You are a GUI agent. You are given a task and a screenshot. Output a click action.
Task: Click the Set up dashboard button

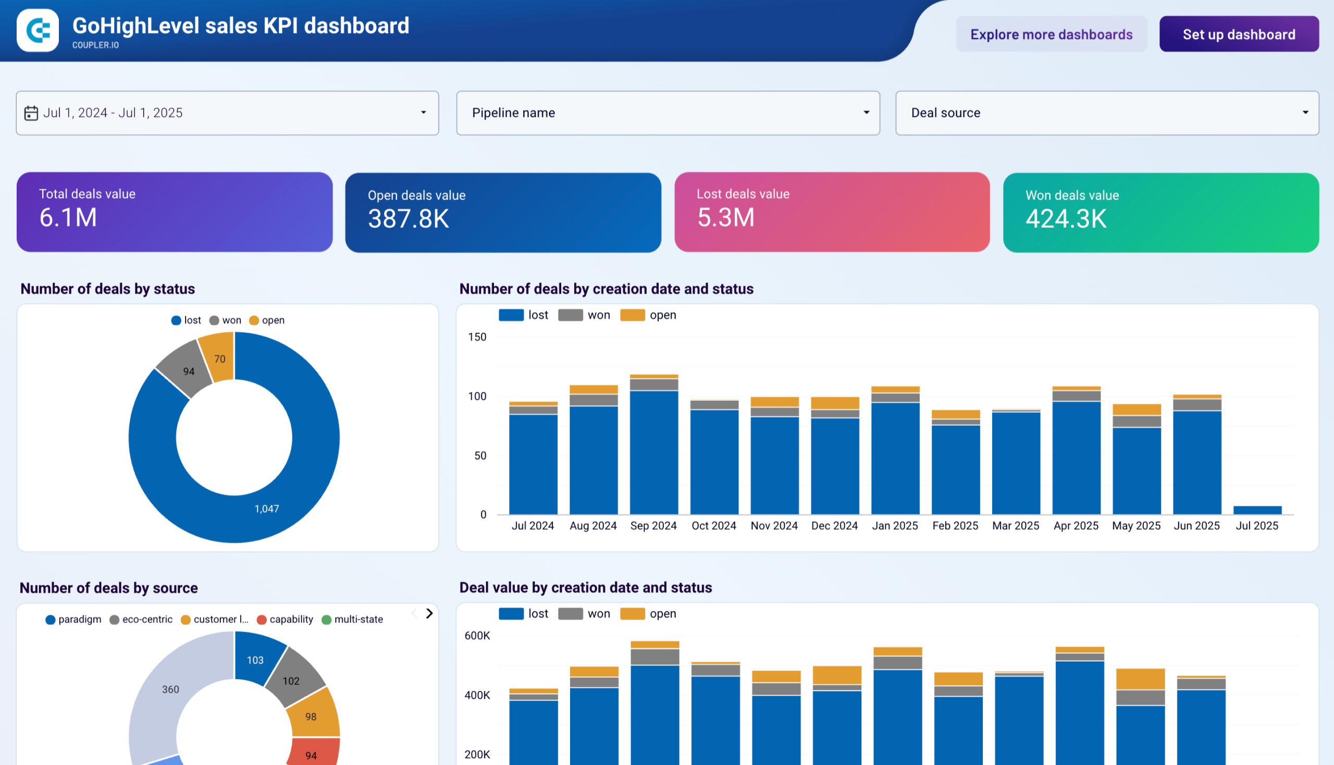pyautogui.click(x=1239, y=34)
